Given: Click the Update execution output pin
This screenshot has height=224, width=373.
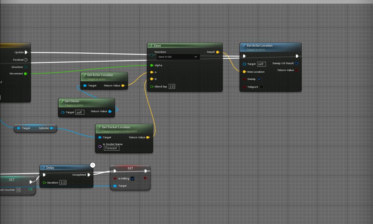Looking at the screenshot, I should coord(26,52).
